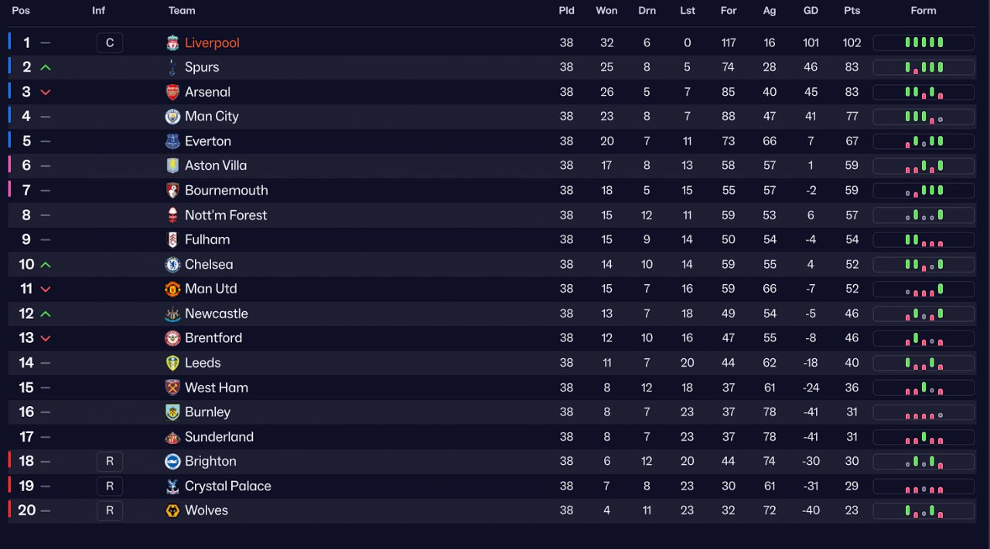Viewport: 990px width, 549px height.
Task: Click the Arsenal club badge
Action: click(172, 93)
